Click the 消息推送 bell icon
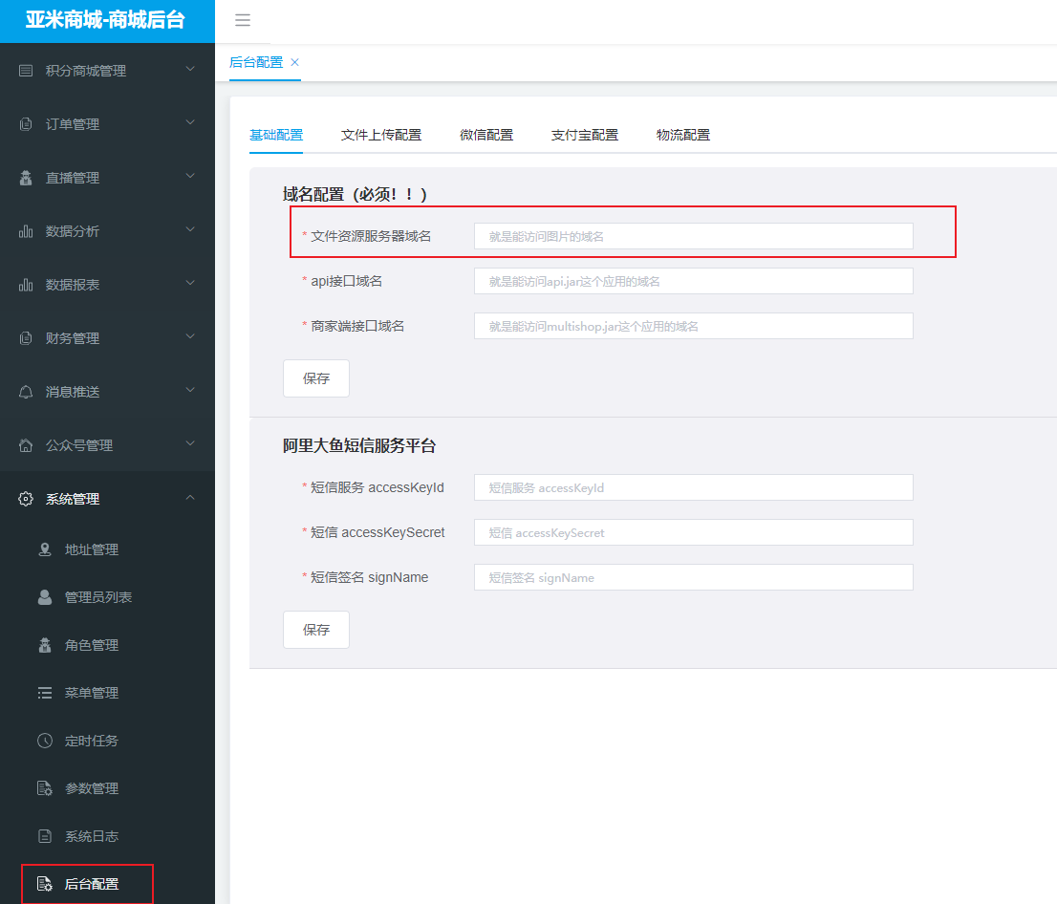The image size is (1057, 904). [x=26, y=392]
